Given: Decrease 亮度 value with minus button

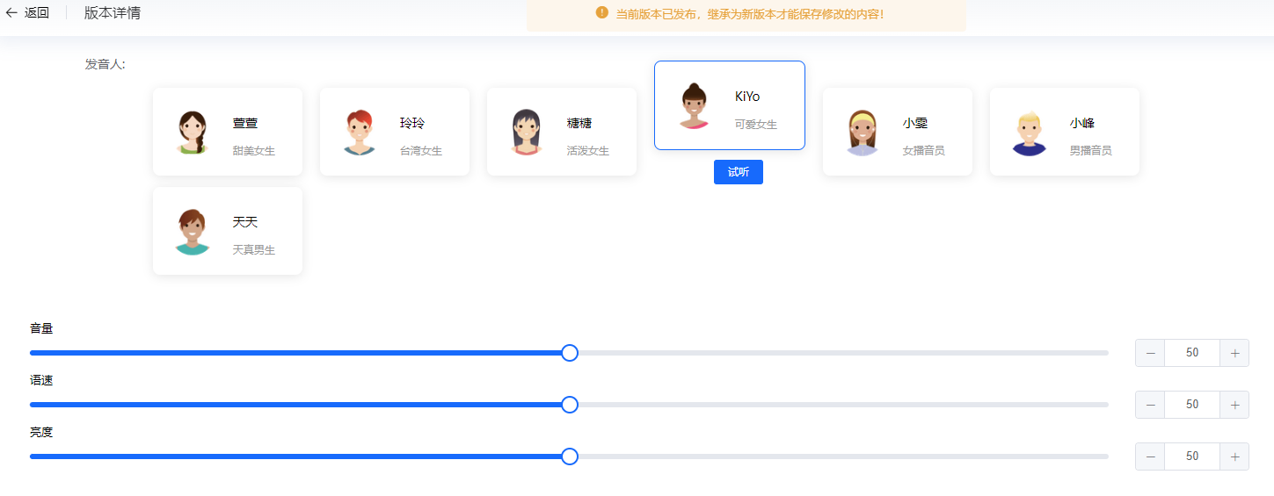Looking at the screenshot, I should click(1150, 456).
